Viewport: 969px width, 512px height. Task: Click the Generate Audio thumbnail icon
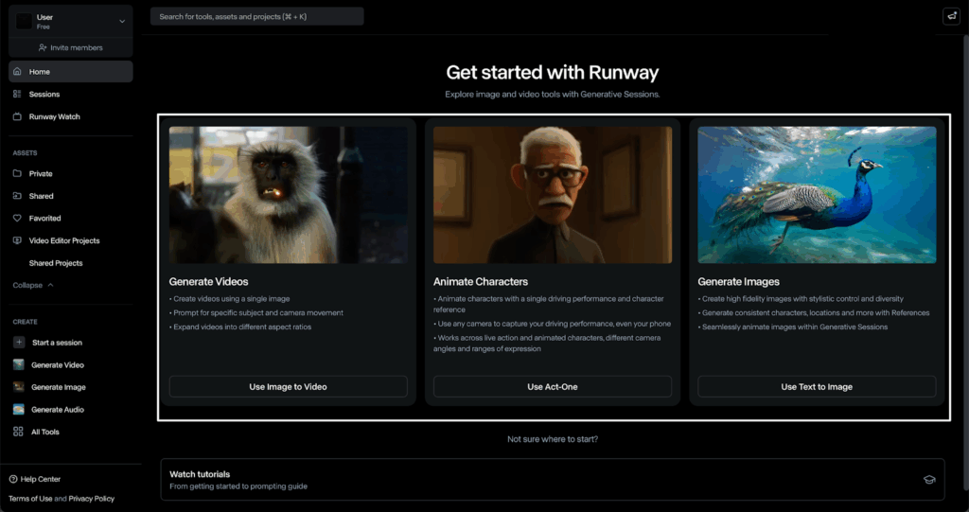pos(19,410)
